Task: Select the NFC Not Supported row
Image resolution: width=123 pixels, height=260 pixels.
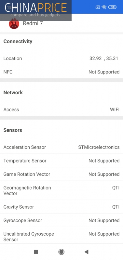Action: pyautogui.click(x=61, y=72)
